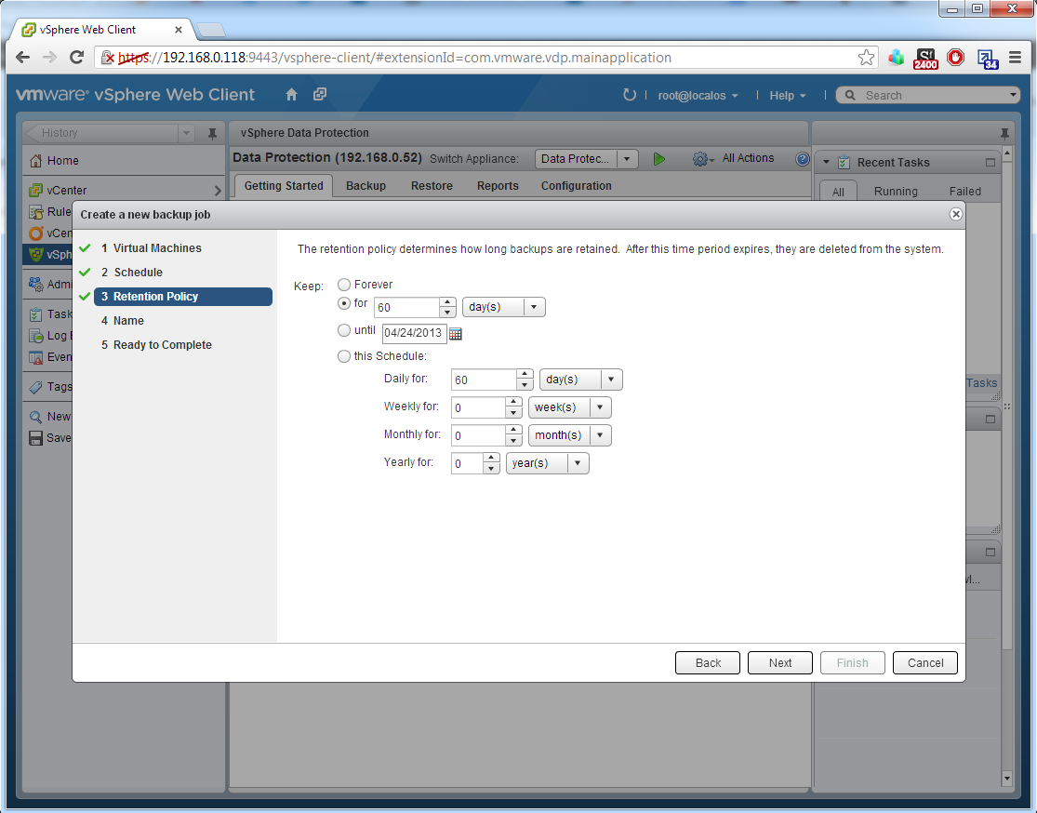Viewport: 1037px width, 813px height.
Task: Click the until date field 04/24/2013
Action: 414,333
